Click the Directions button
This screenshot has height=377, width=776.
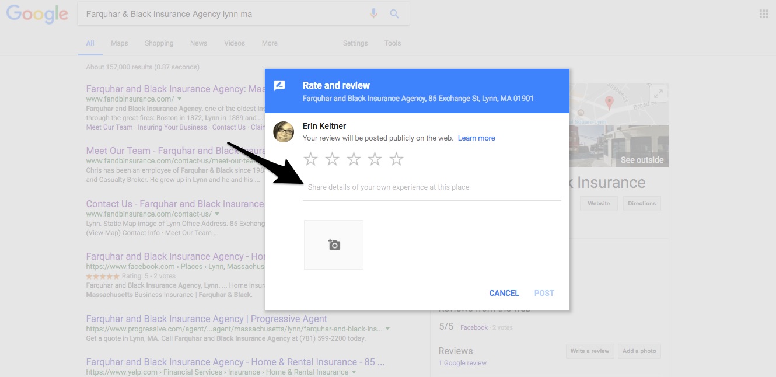click(642, 204)
